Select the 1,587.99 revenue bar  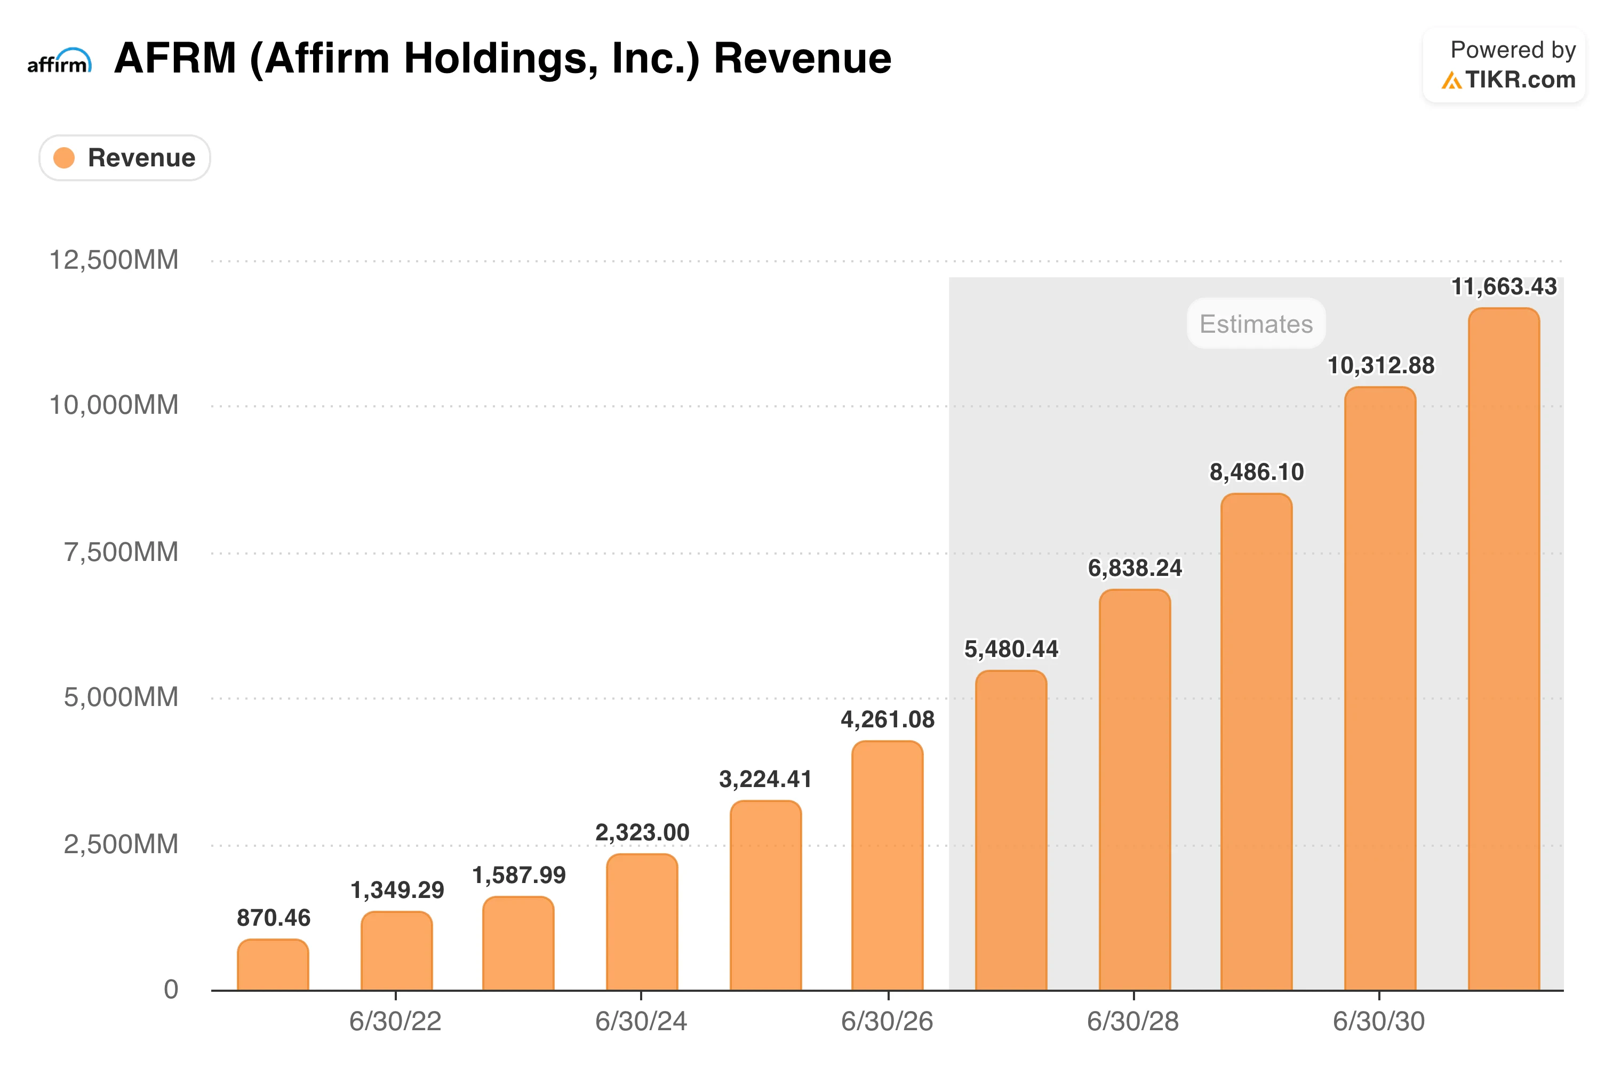[x=518, y=943]
